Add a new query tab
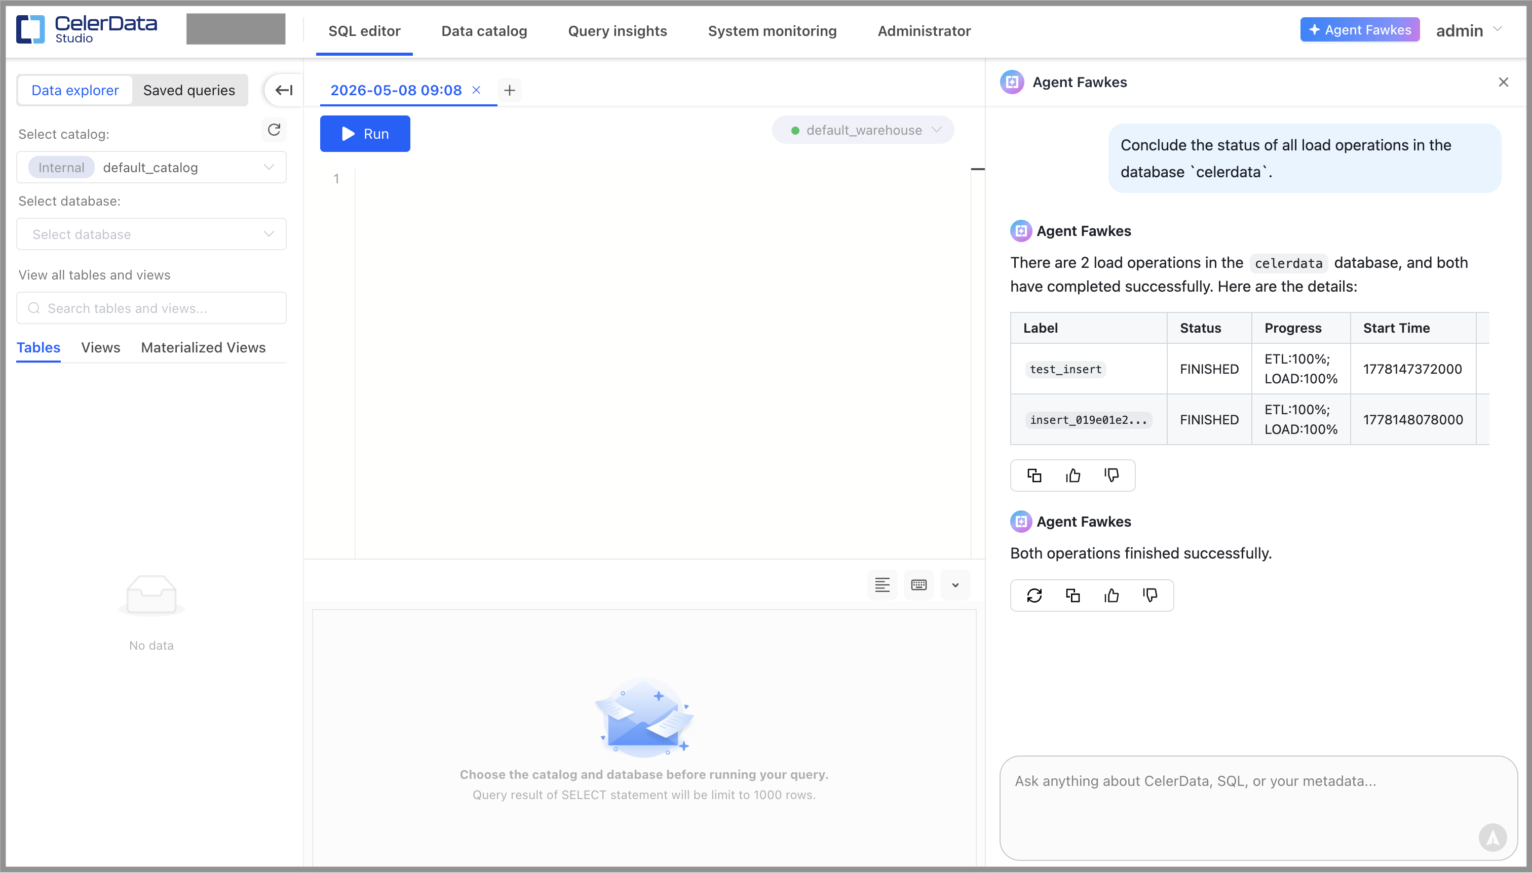 509,90
